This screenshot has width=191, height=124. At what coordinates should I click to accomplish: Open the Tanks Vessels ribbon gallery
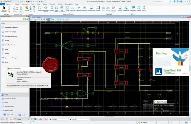pos(56,9)
